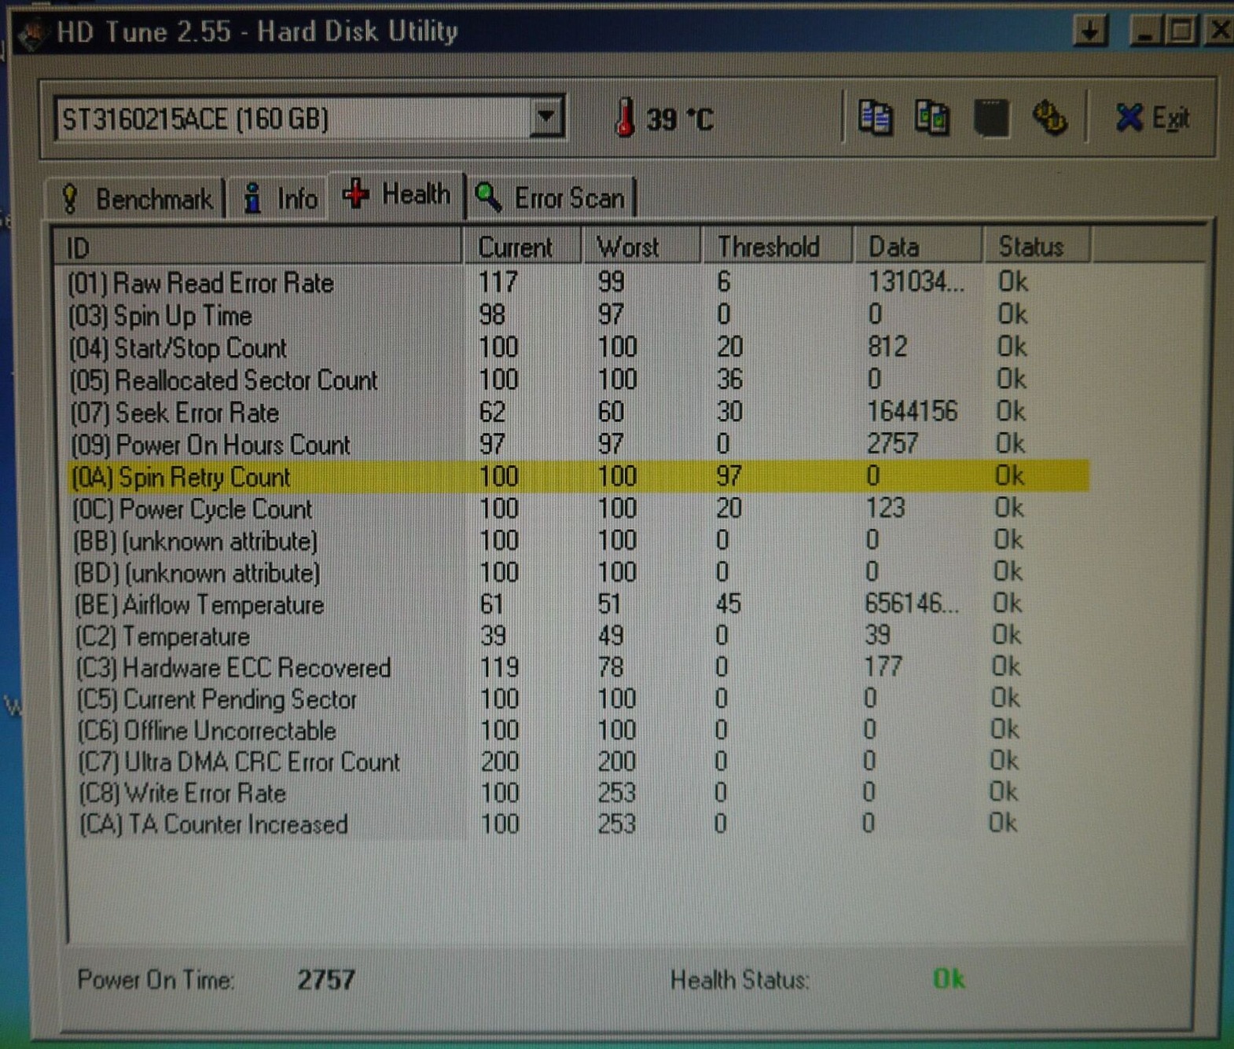Click the save screenshot dark square icon
This screenshot has height=1049, width=1234.
coord(991,119)
